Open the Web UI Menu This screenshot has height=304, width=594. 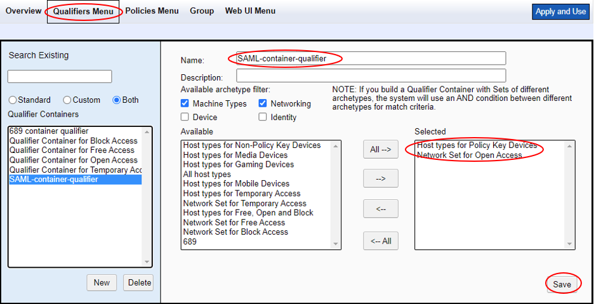[x=250, y=11]
